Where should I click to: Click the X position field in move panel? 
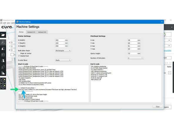pyautogui.click(x=13, y=42)
